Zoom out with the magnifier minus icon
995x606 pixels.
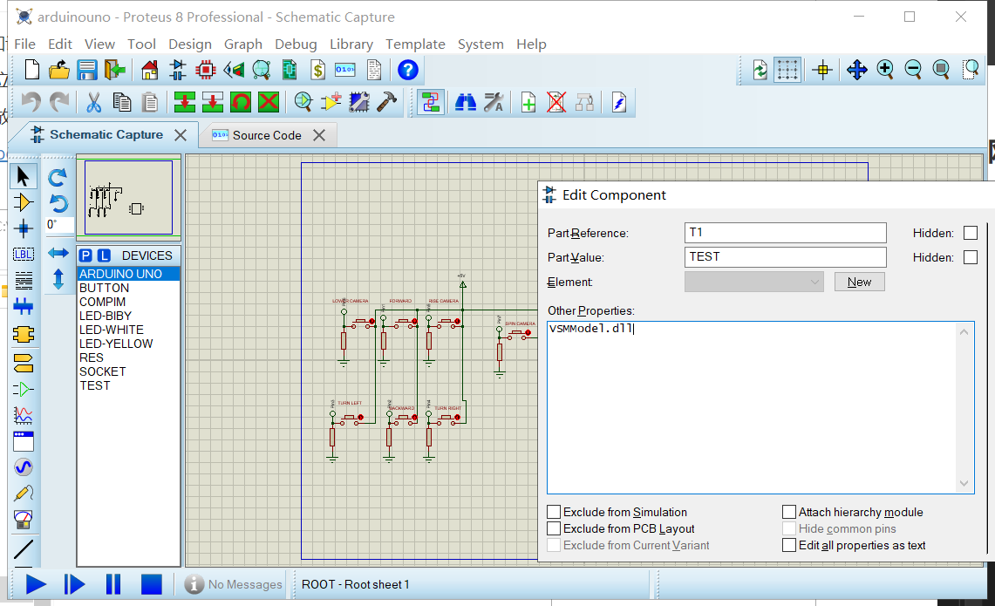point(913,70)
